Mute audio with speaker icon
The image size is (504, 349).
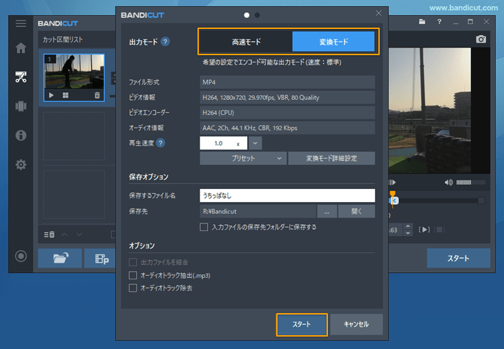click(x=448, y=182)
